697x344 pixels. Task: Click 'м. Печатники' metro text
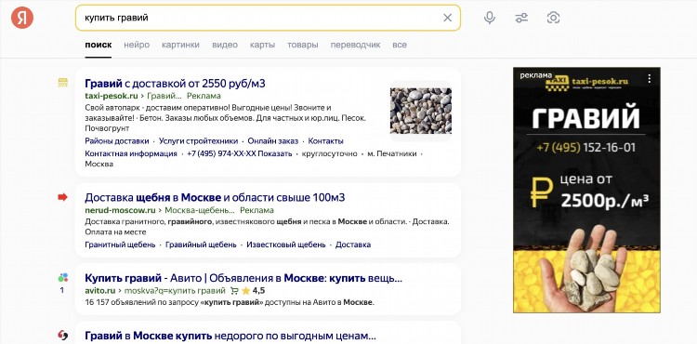392,153
